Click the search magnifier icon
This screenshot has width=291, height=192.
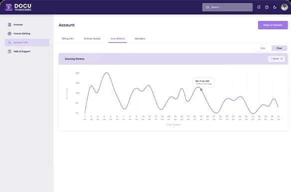[x=207, y=7]
